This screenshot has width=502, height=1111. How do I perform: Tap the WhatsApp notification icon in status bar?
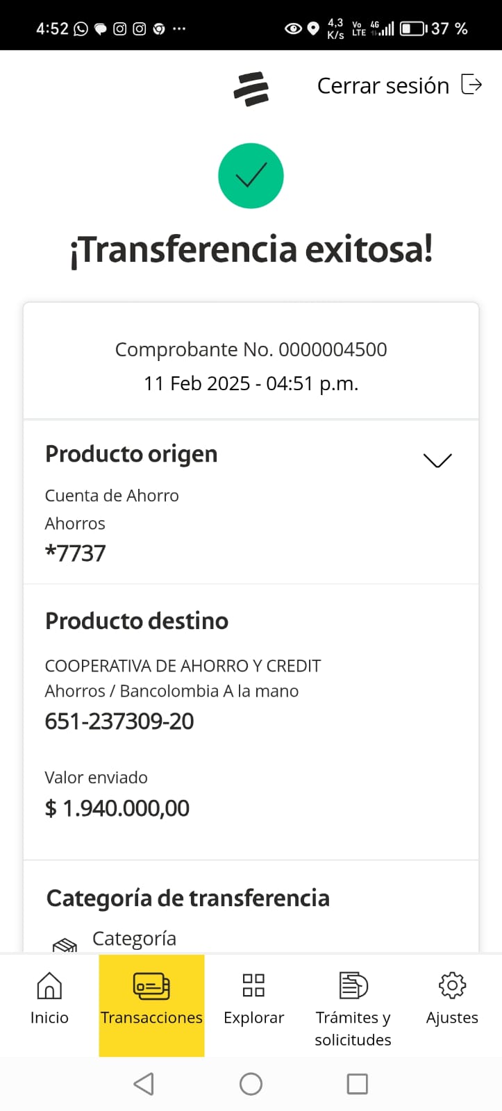[81, 28]
